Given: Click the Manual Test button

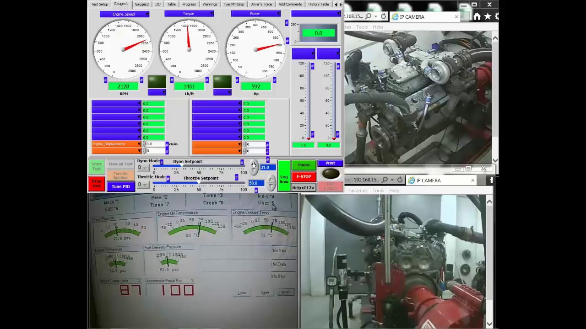Looking at the screenshot, I should [121, 164].
